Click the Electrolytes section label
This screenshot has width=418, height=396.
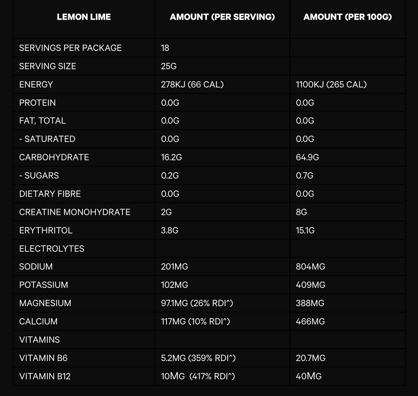tap(52, 249)
